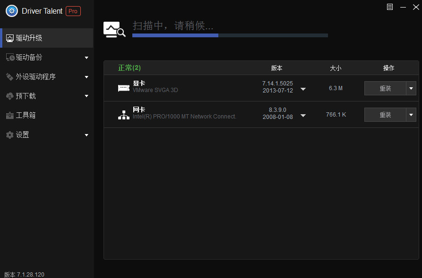Click the 大小 column header
Screen dimensions: 422x278
(336, 68)
